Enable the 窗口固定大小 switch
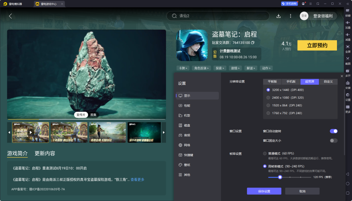 (x=333, y=141)
